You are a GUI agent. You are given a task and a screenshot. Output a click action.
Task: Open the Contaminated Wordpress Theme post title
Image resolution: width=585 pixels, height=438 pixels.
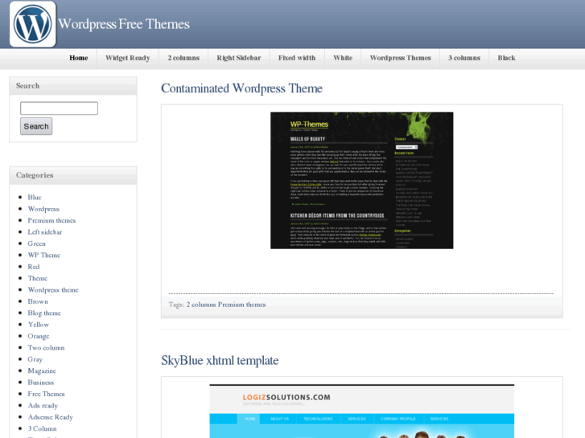click(x=241, y=88)
